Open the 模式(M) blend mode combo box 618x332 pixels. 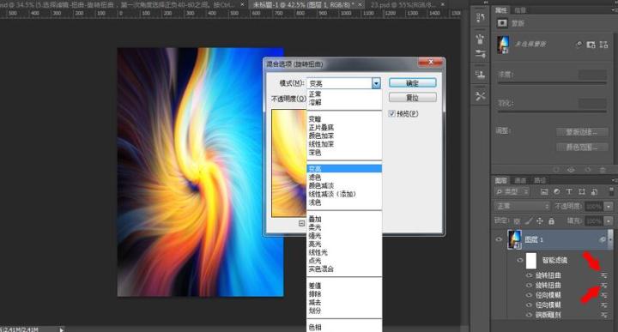point(343,83)
